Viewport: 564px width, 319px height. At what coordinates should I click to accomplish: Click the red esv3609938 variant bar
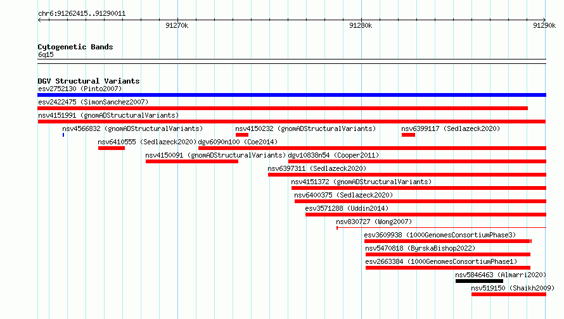[448, 241]
